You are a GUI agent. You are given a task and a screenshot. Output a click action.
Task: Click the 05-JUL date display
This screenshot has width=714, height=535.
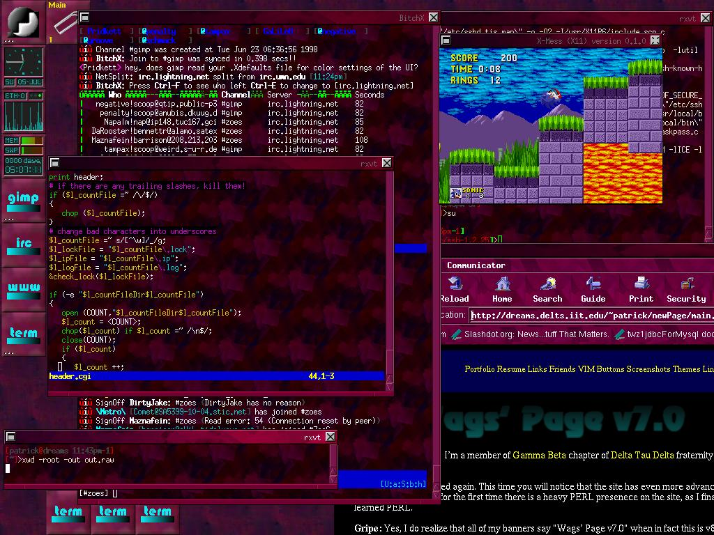[x=30, y=82]
